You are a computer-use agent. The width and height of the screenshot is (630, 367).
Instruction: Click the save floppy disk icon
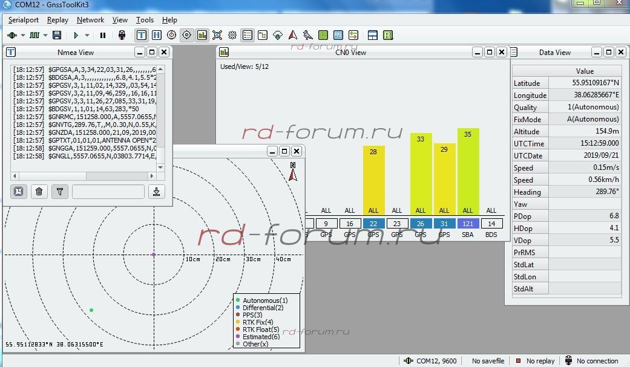point(57,35)
